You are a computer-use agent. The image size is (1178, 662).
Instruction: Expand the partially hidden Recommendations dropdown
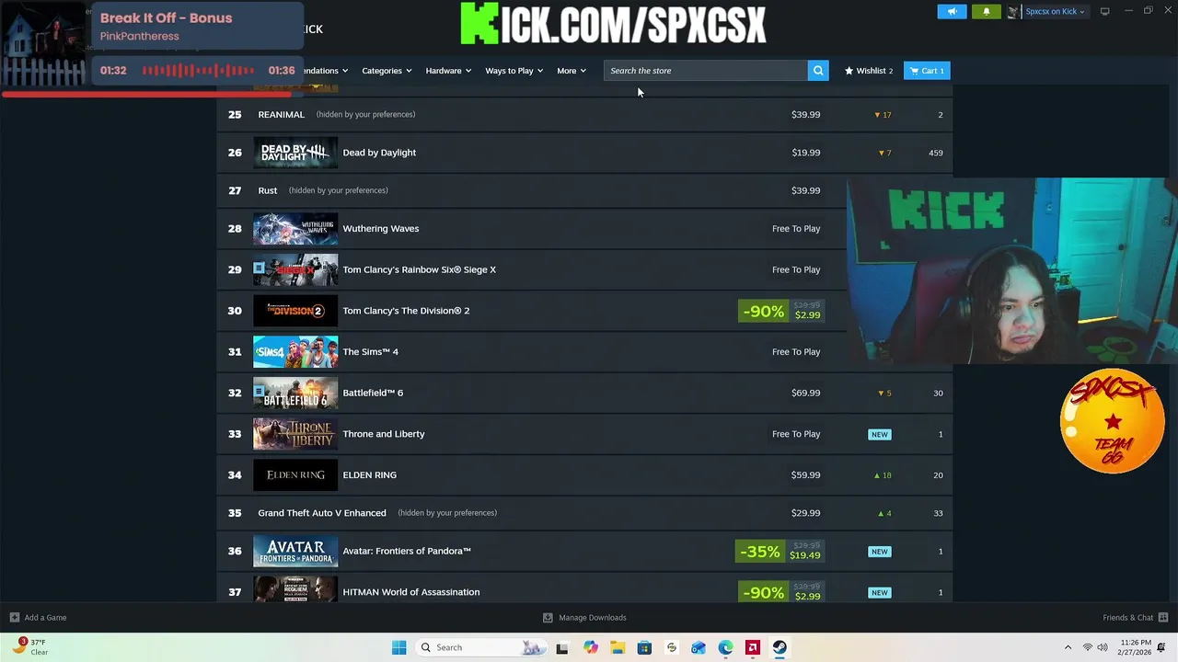click(x=326, y=71)
